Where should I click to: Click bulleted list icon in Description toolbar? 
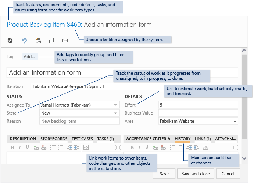[53, 147]
